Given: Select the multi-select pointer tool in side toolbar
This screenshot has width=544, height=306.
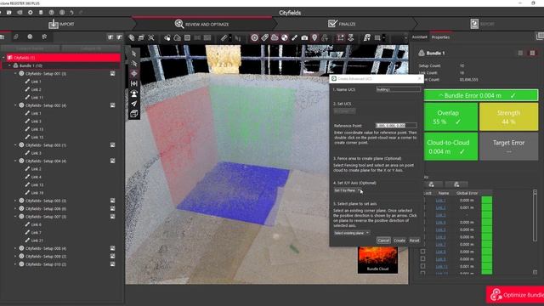Looking at the screenshot, I should [134, 64].
